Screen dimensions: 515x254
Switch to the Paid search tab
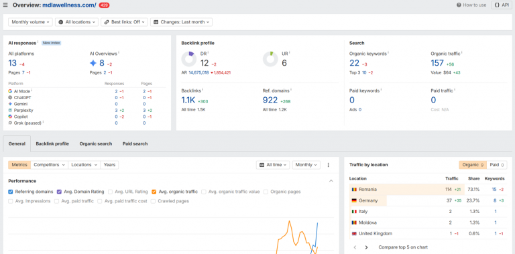(x=135, y=143)
